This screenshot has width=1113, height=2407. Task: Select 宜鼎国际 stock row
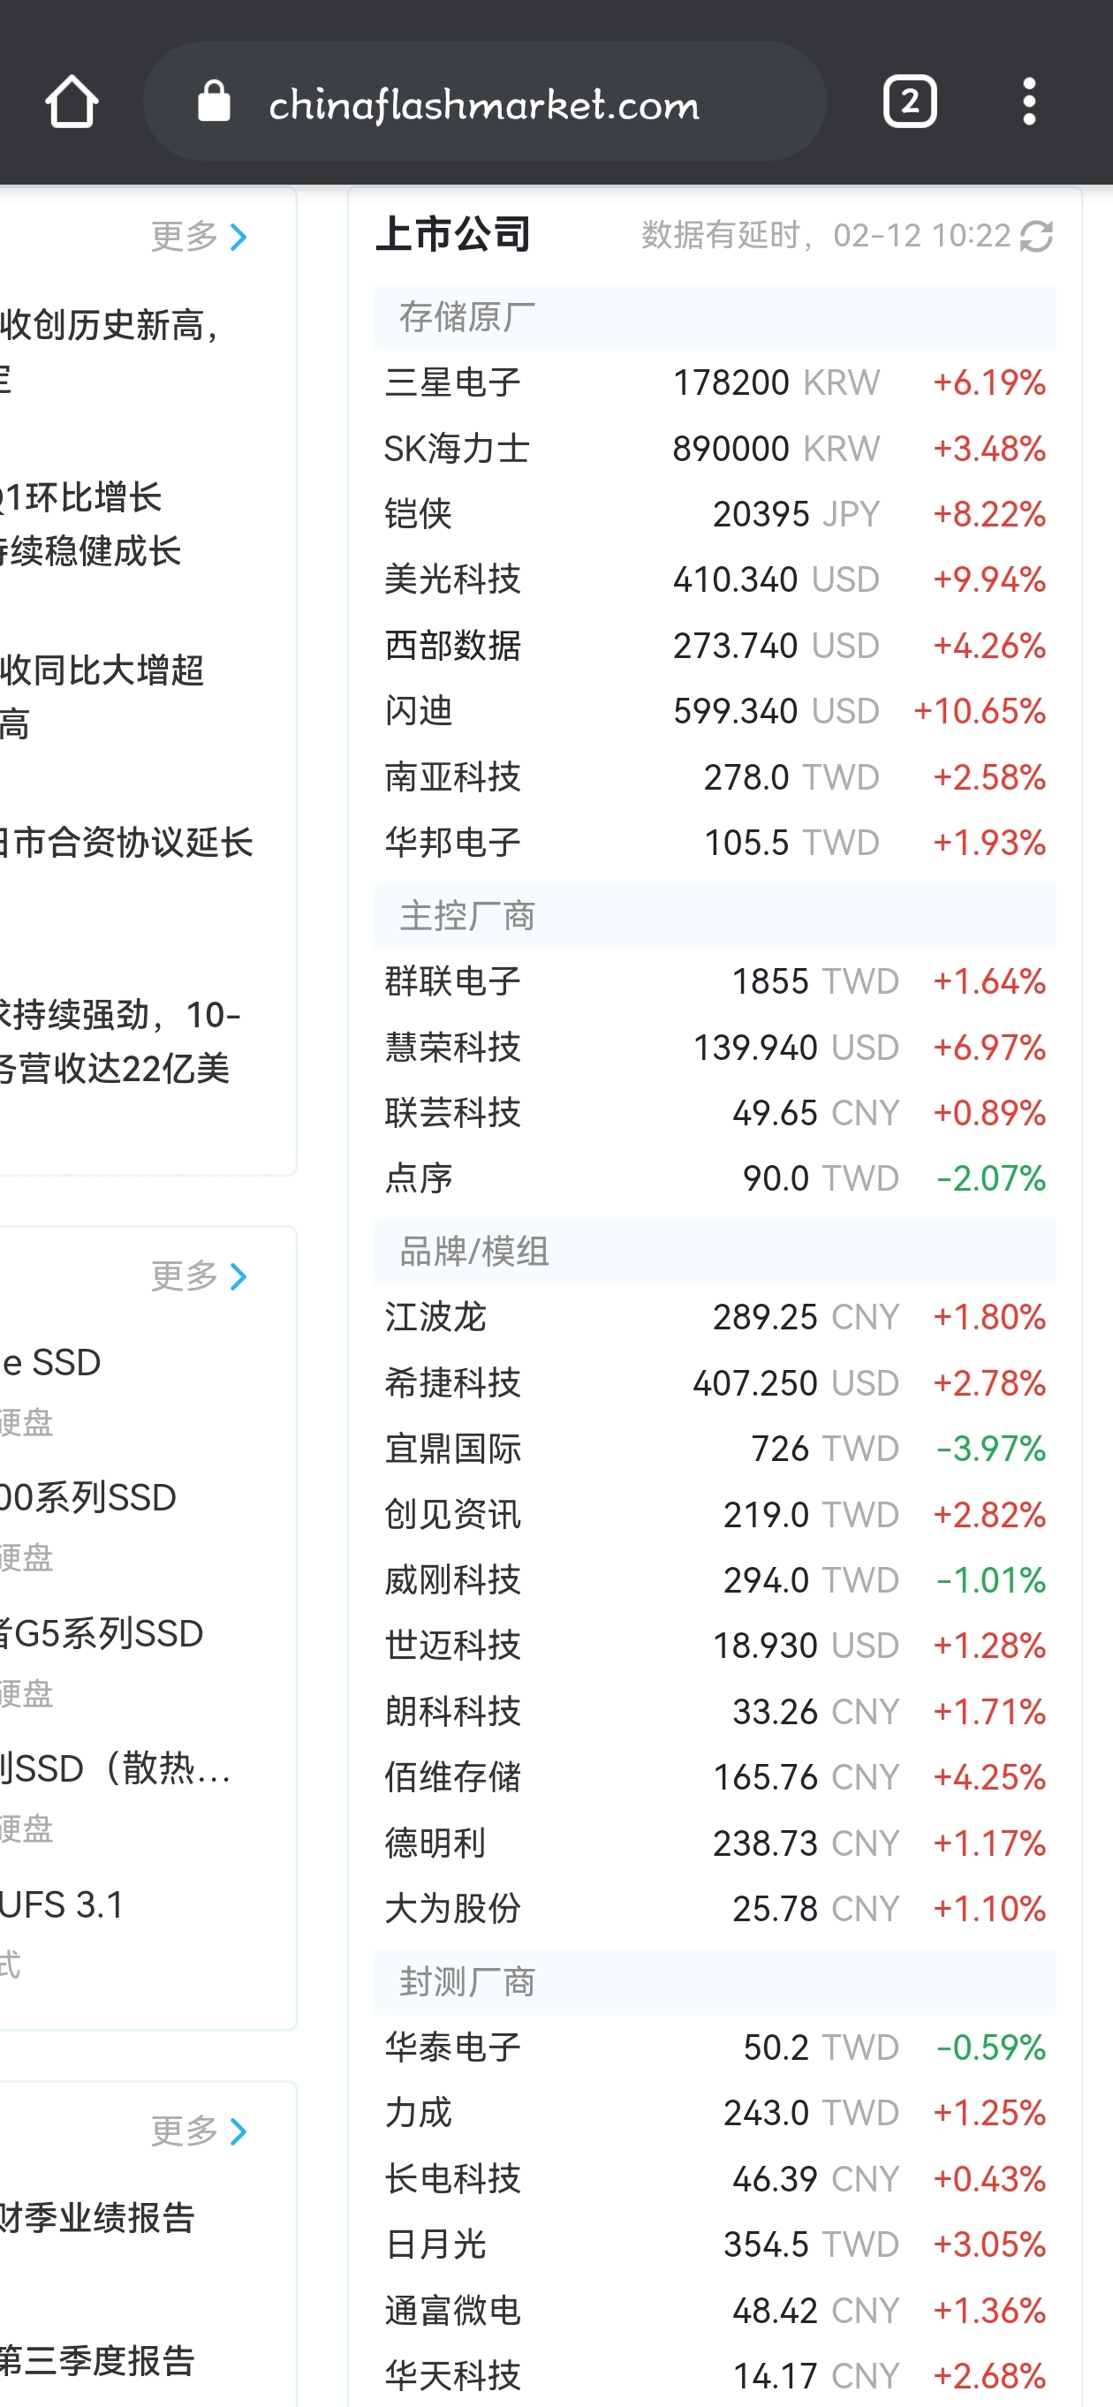click(x=715, y=1449)
